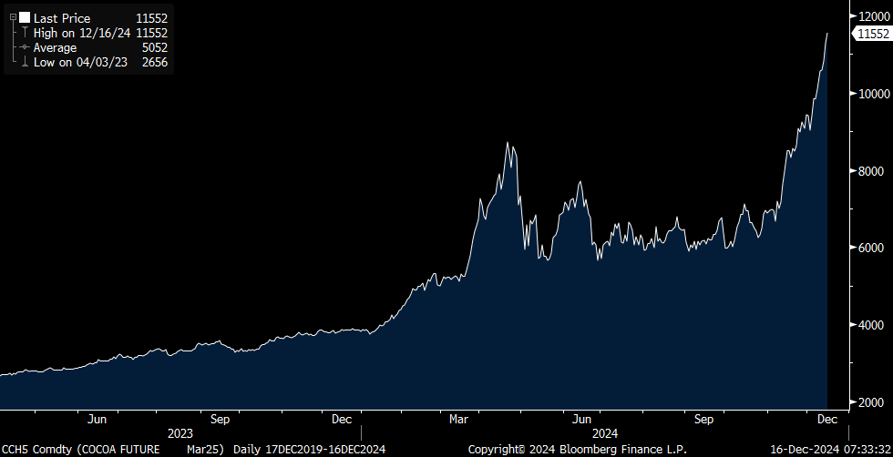Click the Jun label under 2024
This screenshot has height=457, width=893.
pos(581,420)
